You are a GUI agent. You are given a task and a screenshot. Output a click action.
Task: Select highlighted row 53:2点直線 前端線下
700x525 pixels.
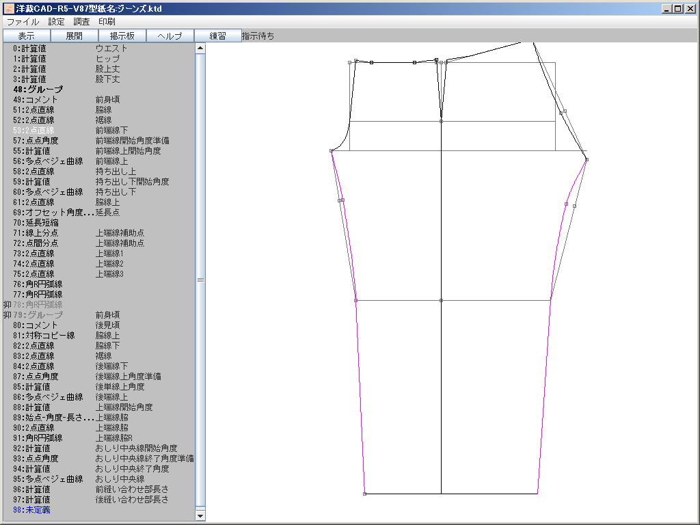pyautogui.click(x=99, y=131)
